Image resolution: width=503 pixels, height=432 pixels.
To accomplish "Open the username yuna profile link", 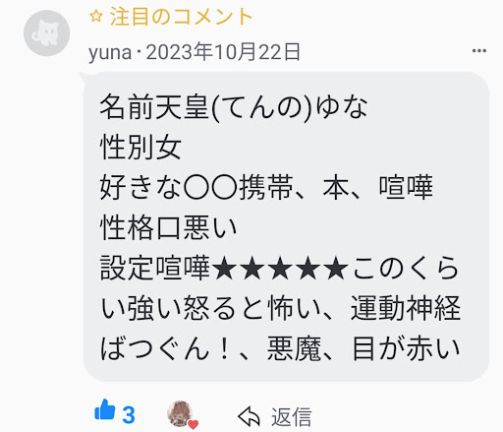I will coord(110,52).
